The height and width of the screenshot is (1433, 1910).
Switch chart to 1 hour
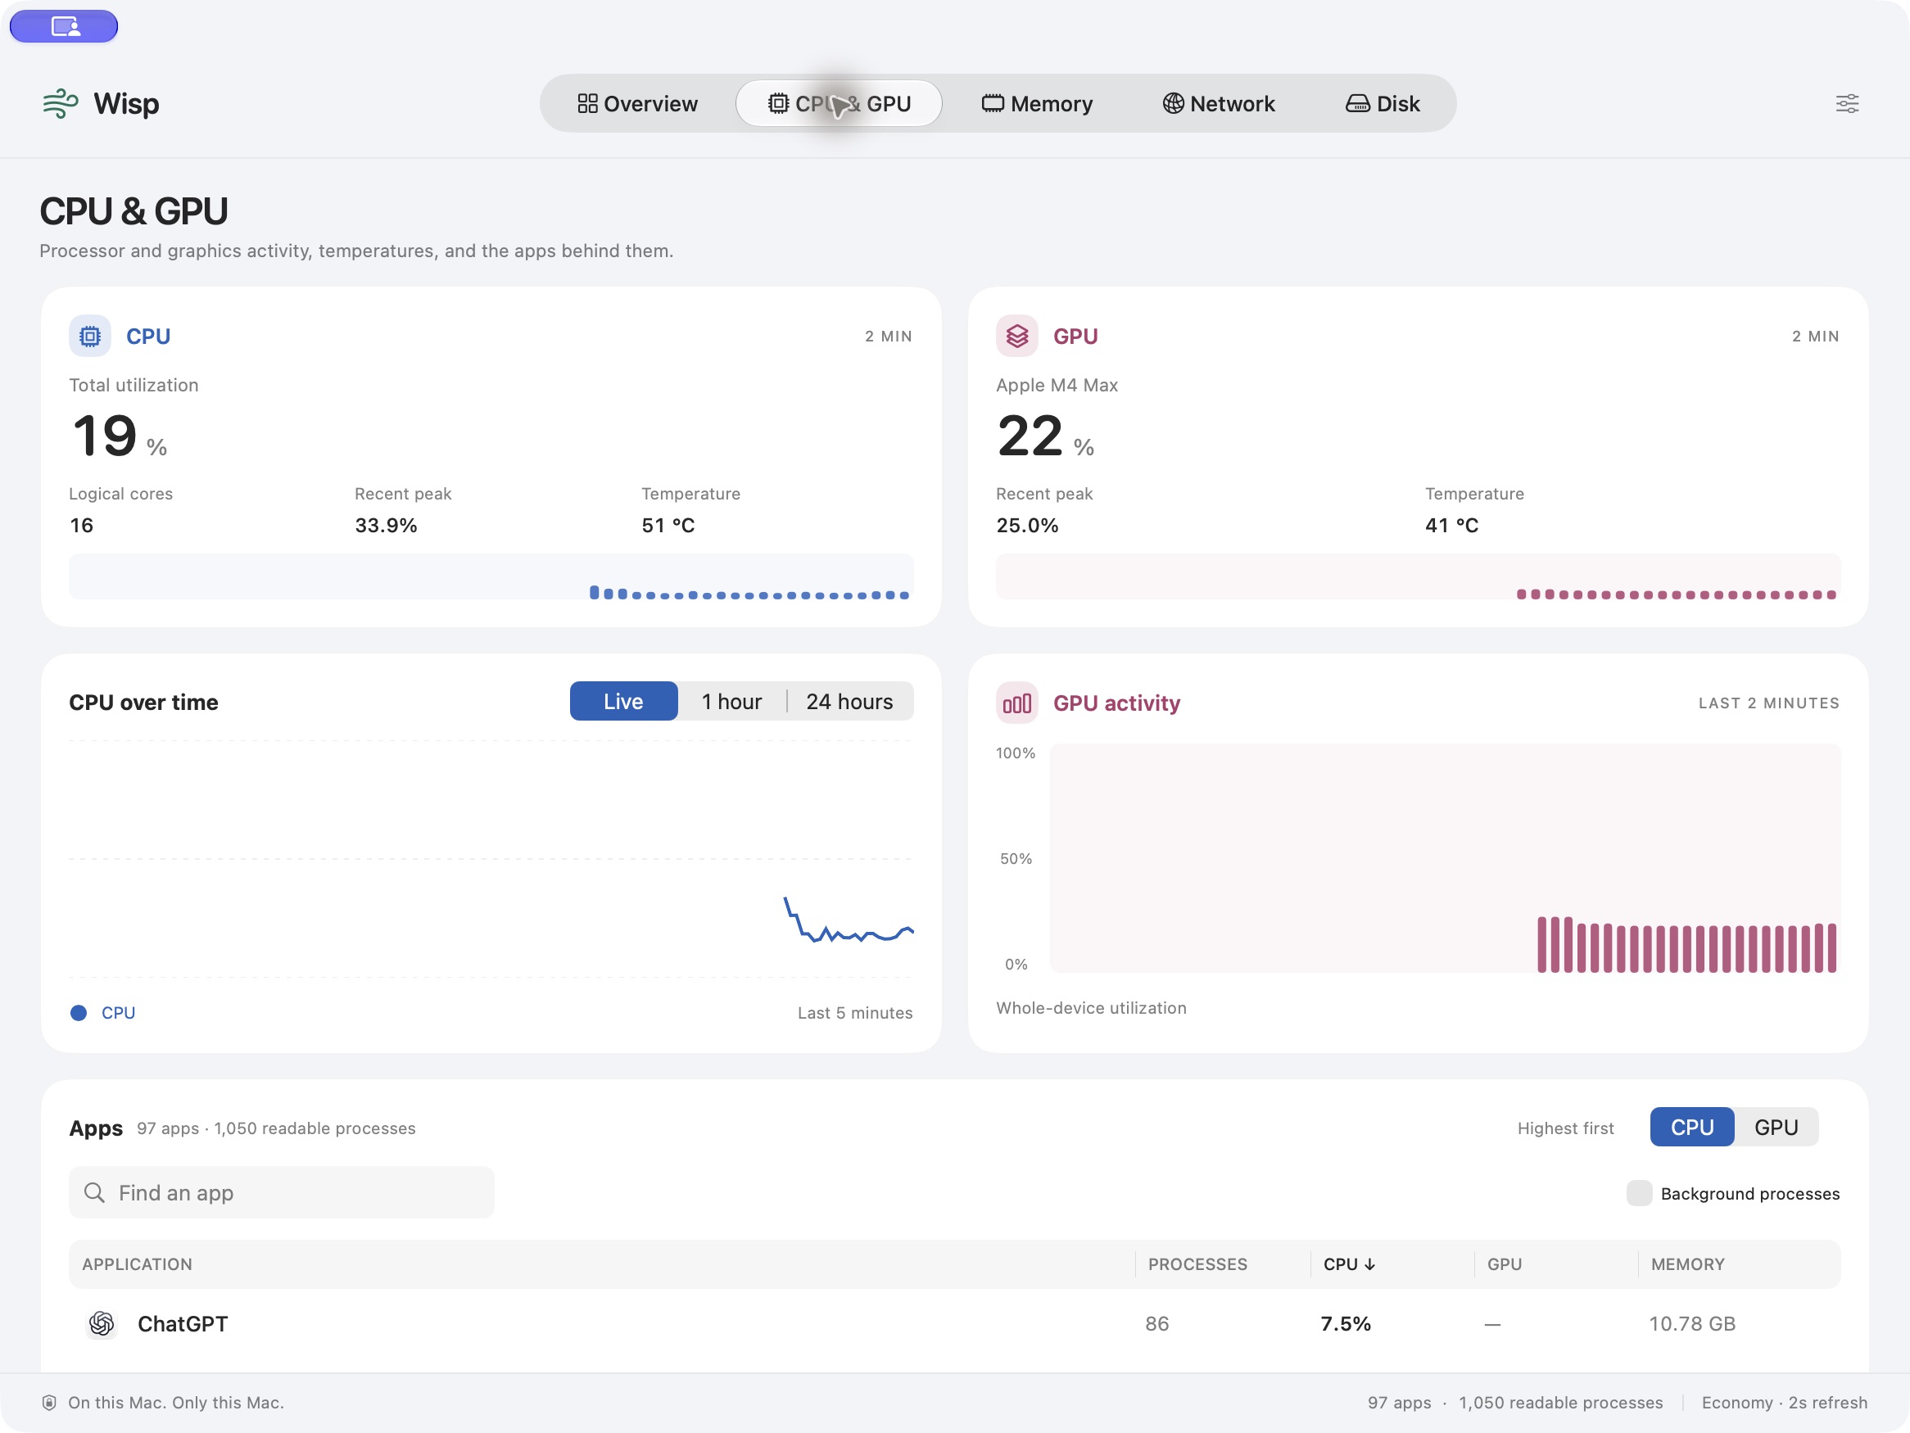coord(731,701)
